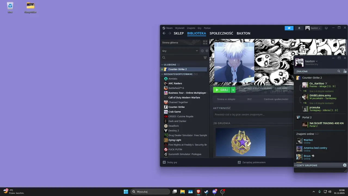
Task: Open Aimlabs game icon in library
Action: (x=166, y=79)
